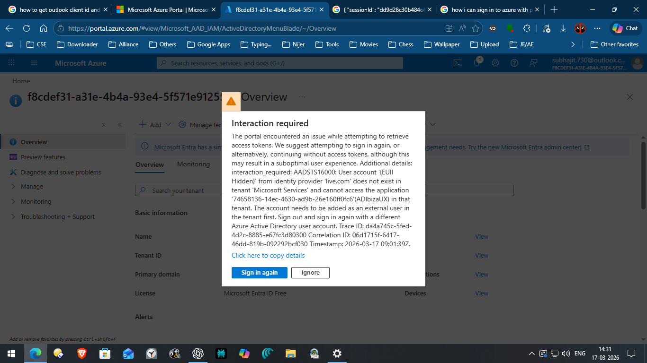Close Overview blade with X
Image resolution: width=647 pixels, height=363 pixels.
[x=630, y=97]
